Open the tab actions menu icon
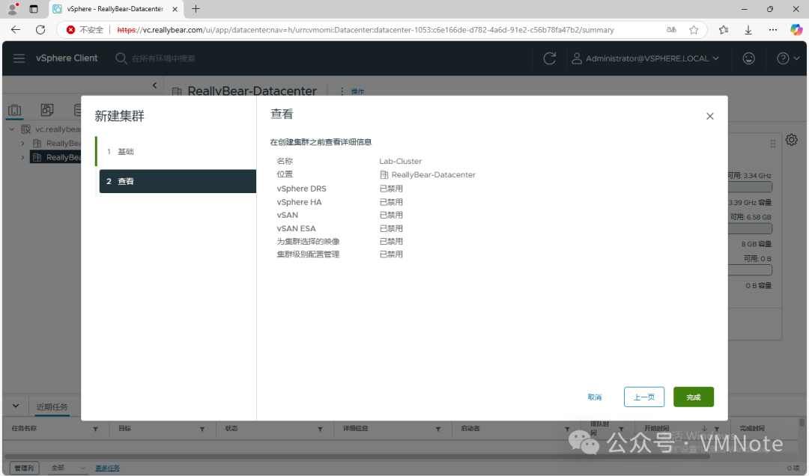Viewport: 809px width, 476px height. (34, 9)
